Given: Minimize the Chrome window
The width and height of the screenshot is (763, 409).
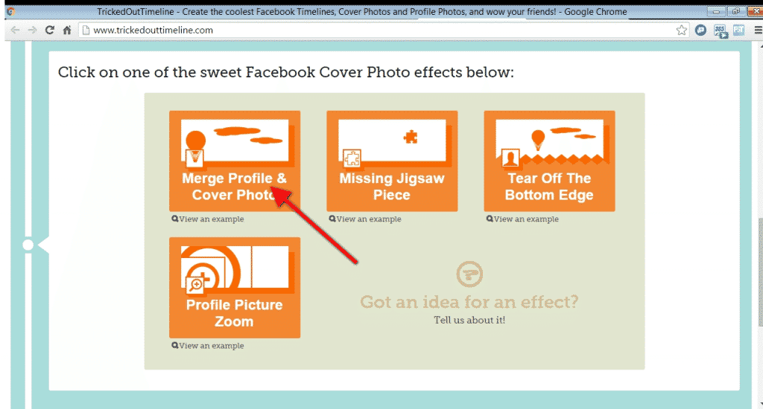Looking at the screenshot, I should click(x=716, y=11).
